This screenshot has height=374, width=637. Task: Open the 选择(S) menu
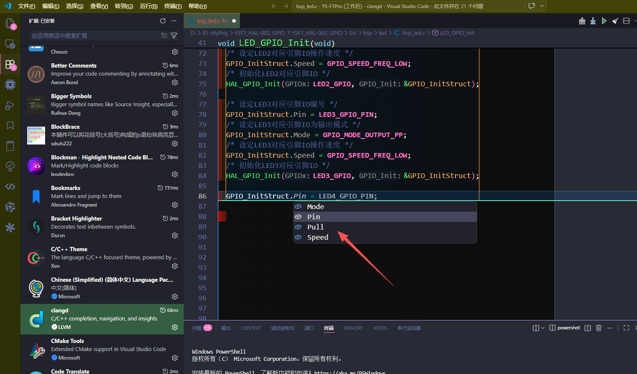pos(75,6)
